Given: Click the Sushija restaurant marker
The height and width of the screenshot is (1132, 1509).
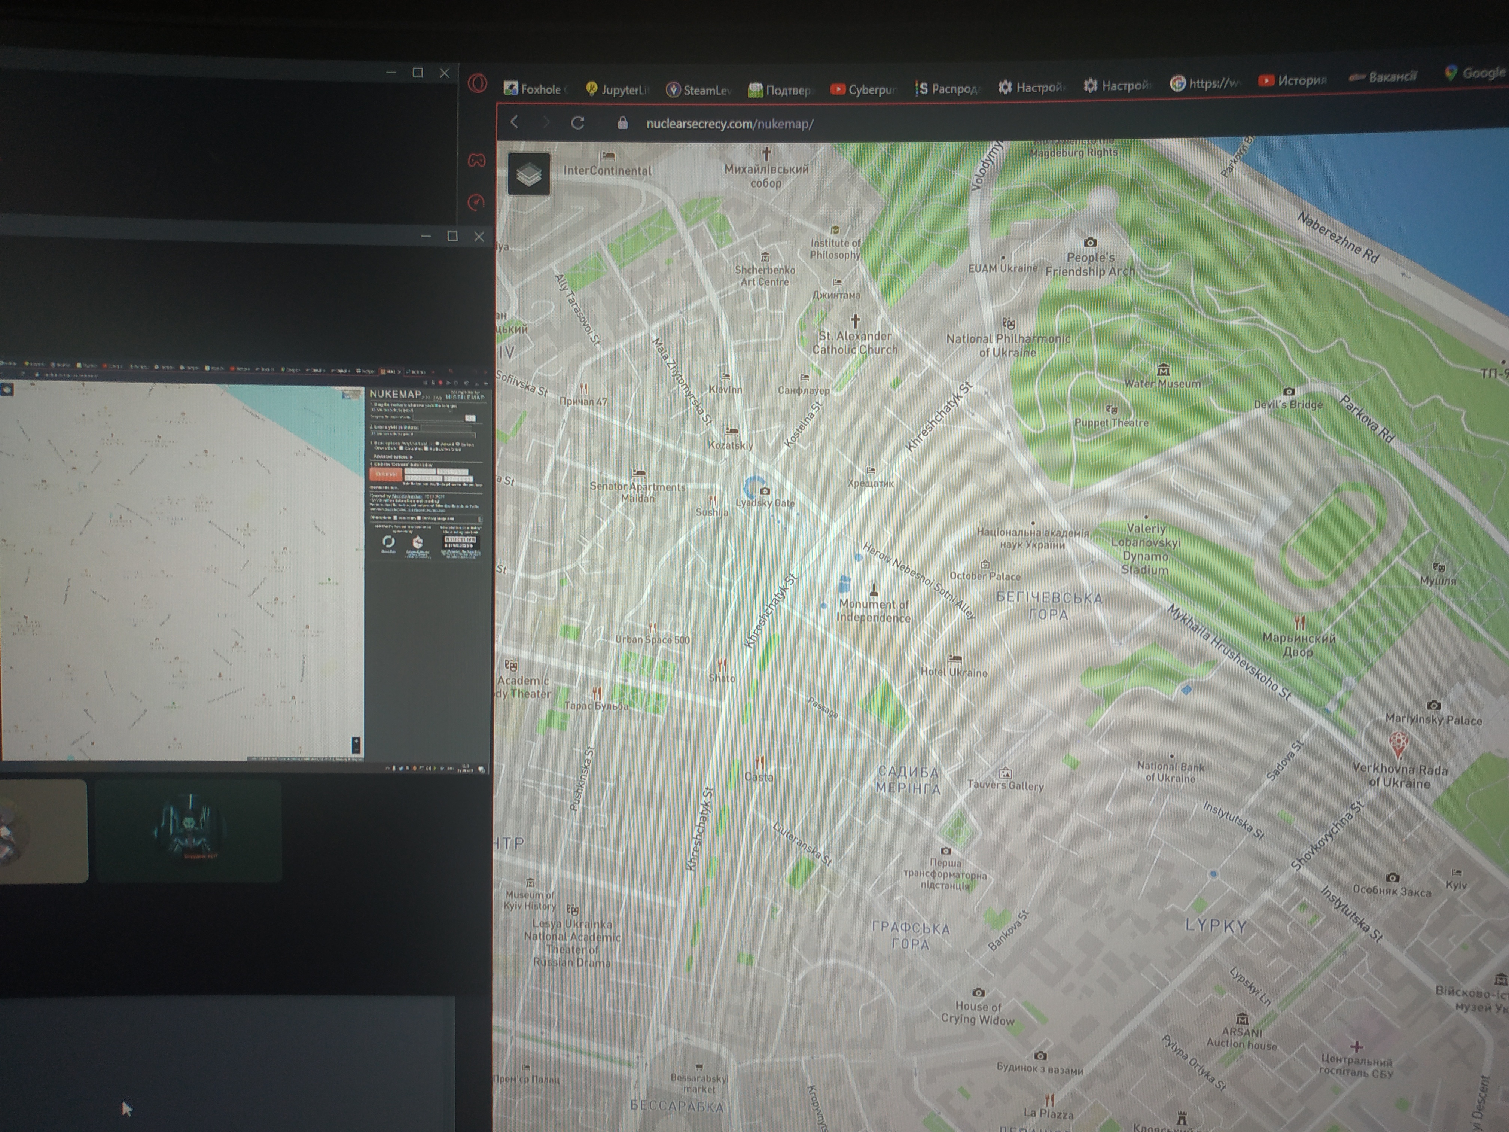Looking at the screenshot, I should coord(712,500).
